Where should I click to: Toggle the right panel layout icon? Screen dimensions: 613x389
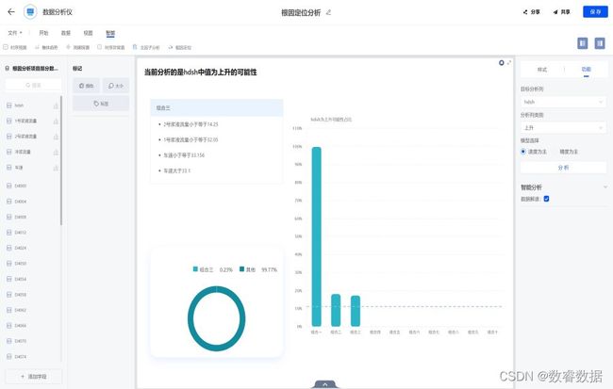pos(600,43)
